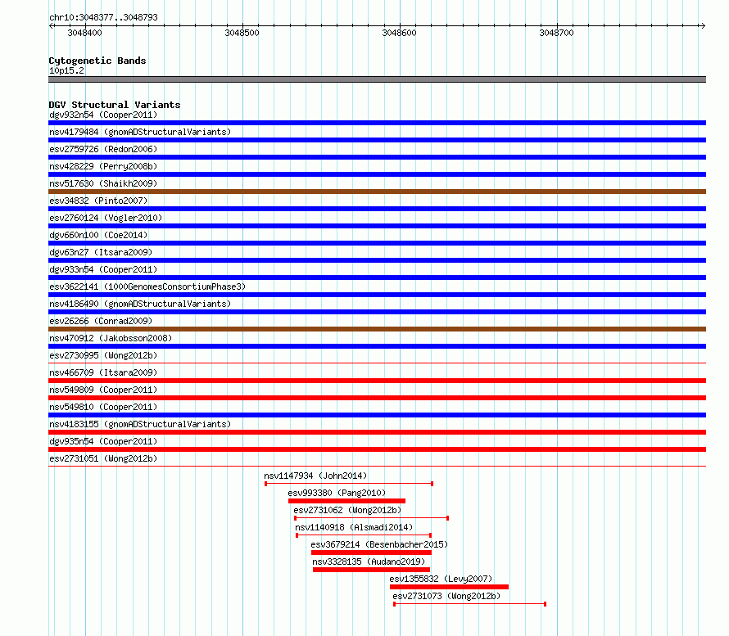
Task: Select nsv3328135 (Audano2019) label
Action: click(x=369, y=562)
